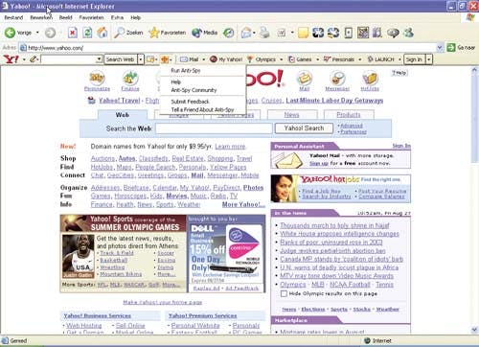Click the Games toolbar button

[300, 59]
